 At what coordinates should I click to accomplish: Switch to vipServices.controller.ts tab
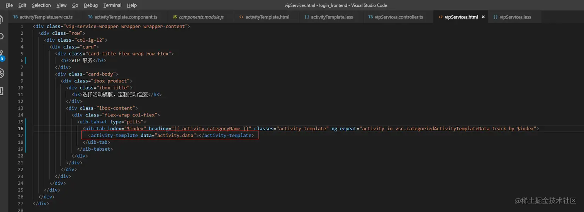tap(399, 17)
